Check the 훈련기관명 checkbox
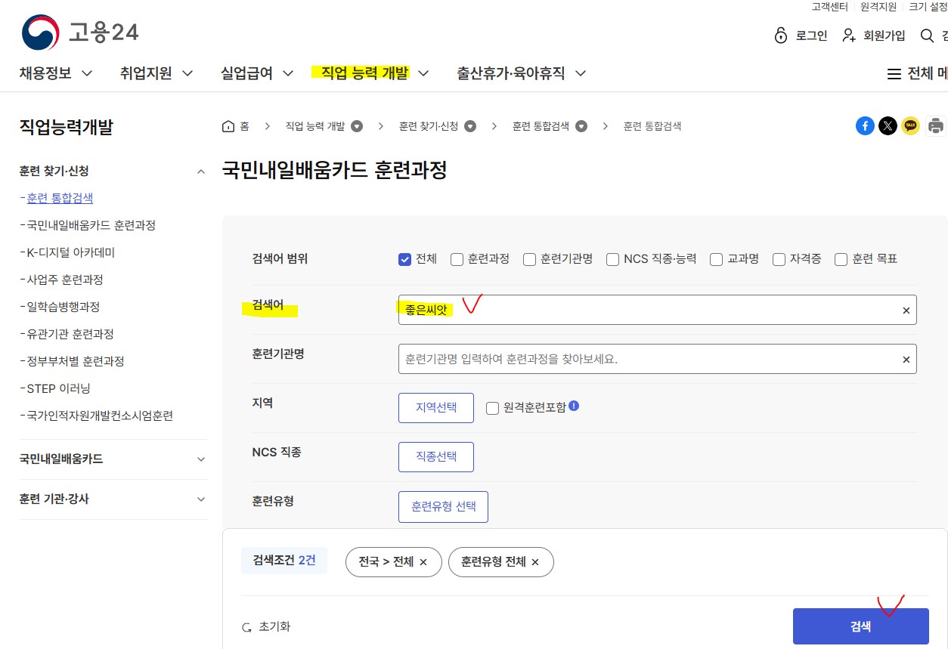 coord(529,259)
